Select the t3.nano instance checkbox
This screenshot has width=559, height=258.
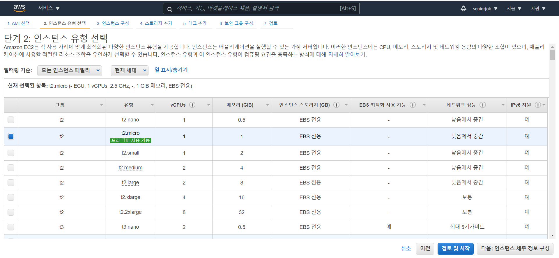(11, 227)
